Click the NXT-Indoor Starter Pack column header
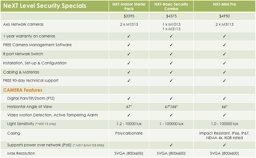 [x=129, y=6]
